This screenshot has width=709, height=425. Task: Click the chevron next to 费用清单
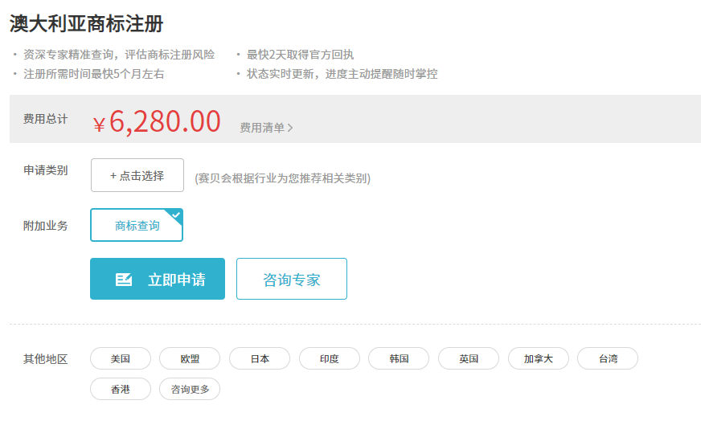click(290, 128)
